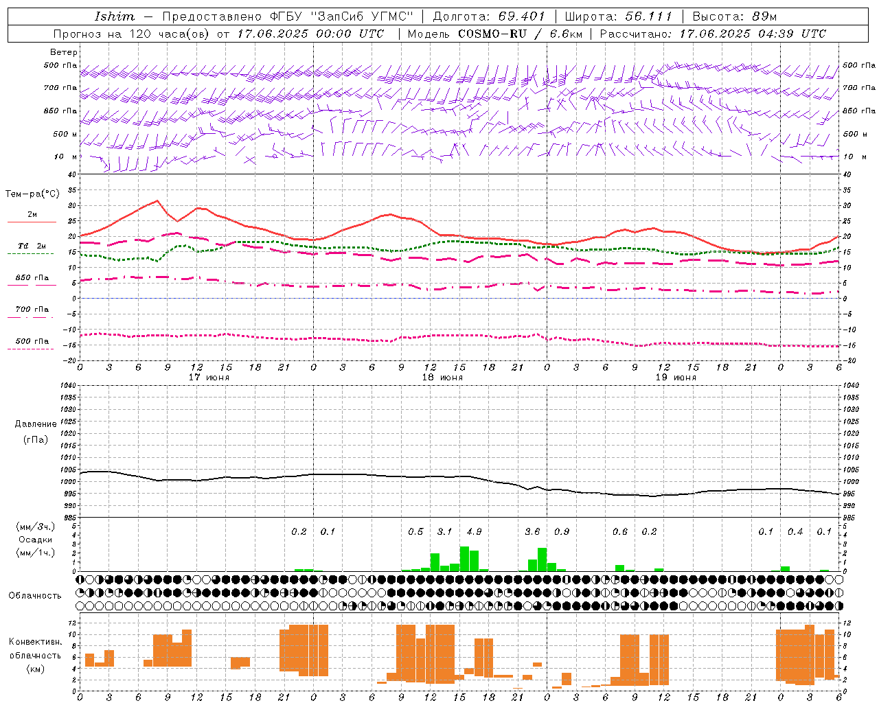Screen dimensions: 879x703
Task: Click the "(мм/3ч.)" precipitation unit label
Action: [36, 527]
